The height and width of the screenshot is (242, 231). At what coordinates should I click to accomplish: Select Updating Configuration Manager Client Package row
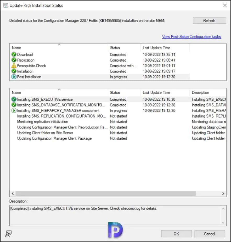(118, 138)
